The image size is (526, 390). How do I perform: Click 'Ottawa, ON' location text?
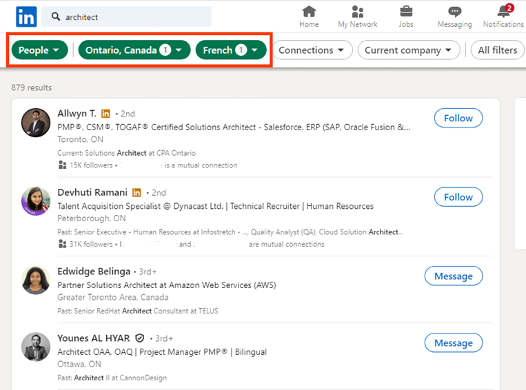tap(79, 364)
